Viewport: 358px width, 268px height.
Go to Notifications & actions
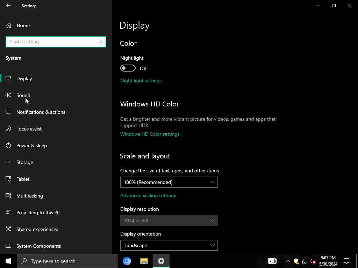point(56,112)
